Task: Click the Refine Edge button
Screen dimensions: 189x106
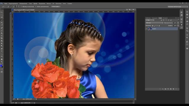Action: click(56, 6)
